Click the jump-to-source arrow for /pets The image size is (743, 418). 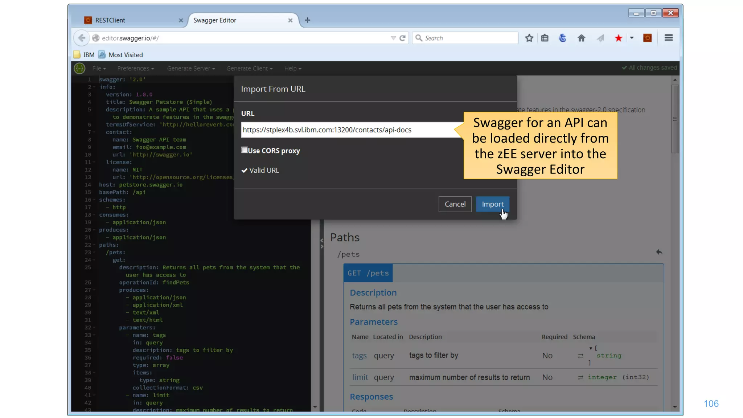tap(659, 252)
